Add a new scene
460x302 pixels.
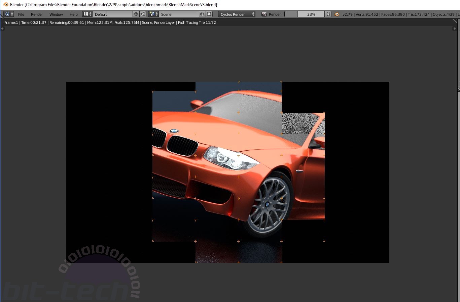pyautogui.click(x=202, y=14)
